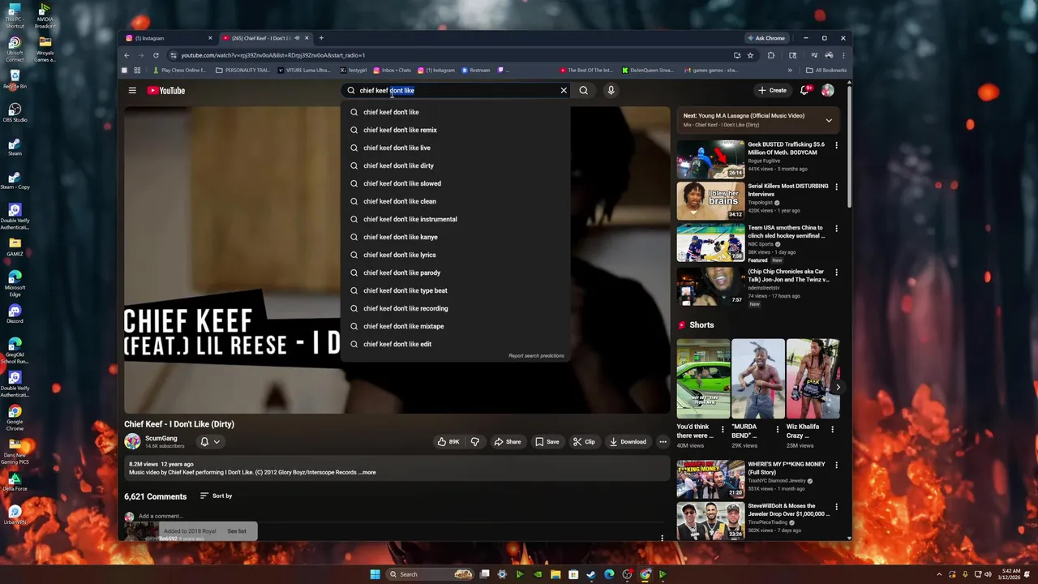The image size is (1038, 584).
Task: Go to the YouTube home logo
Action: click(x=166, y=91)
